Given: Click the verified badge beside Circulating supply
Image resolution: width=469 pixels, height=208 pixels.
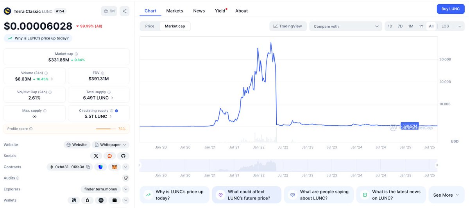Looking at the screenshot, I should point(116,111).
